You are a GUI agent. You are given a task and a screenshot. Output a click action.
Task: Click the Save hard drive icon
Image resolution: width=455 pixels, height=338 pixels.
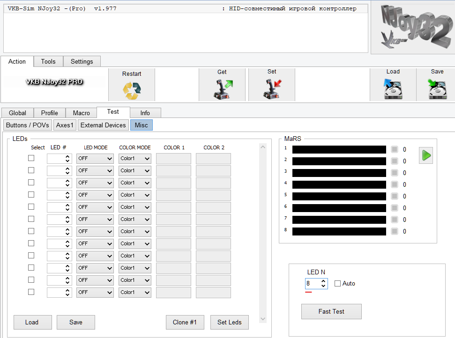437,89
